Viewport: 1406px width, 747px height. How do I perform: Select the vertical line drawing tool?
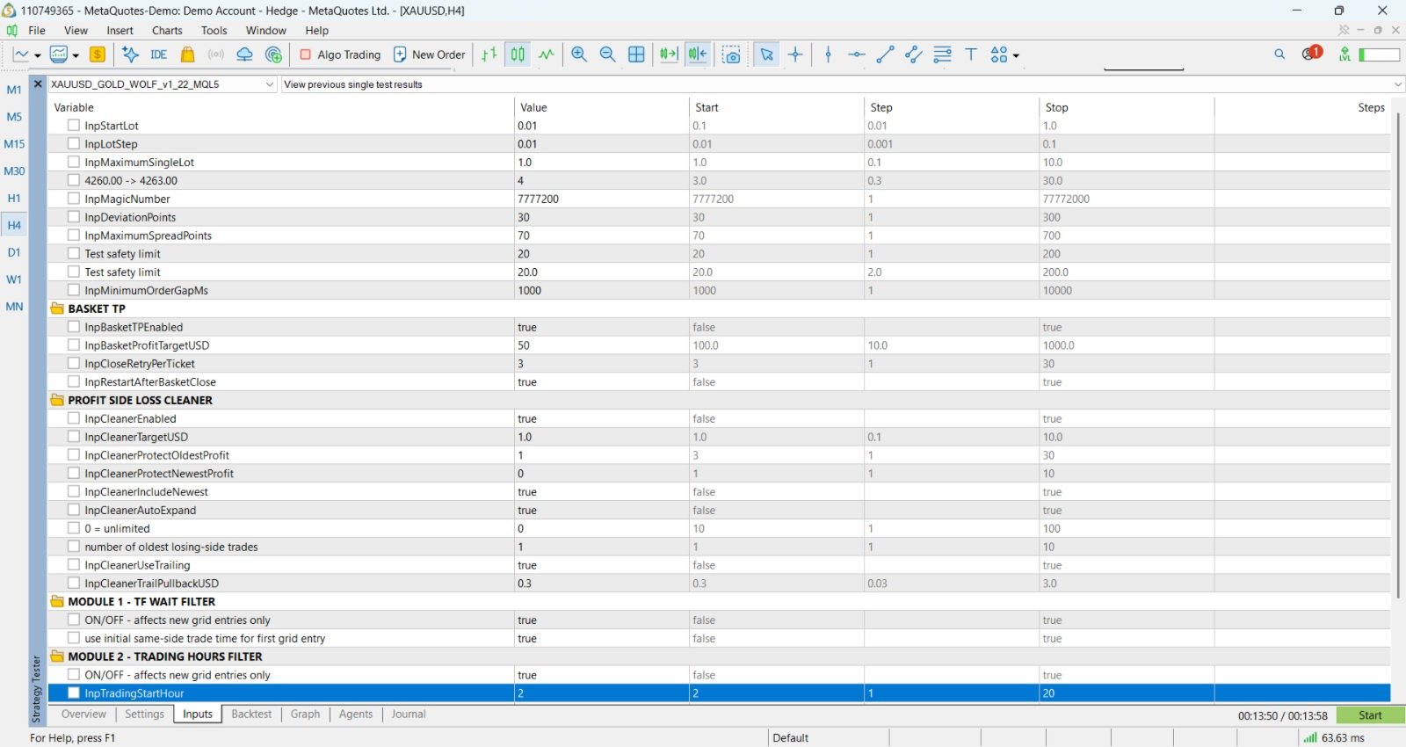tap(829, 54)
